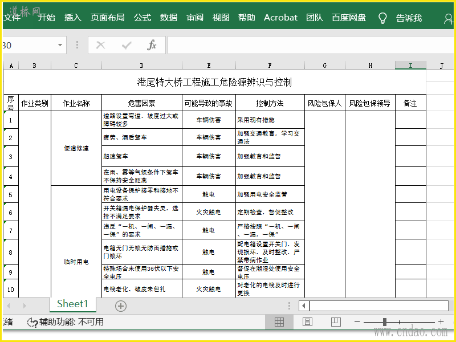The width and height of the screenshot is (456, 342).
Task: Open the 帮助 tab
Action: [x=247, y=18]
